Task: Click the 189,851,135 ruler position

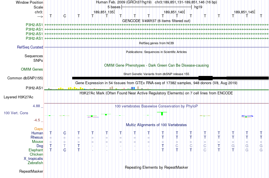Action: point(104,12)
